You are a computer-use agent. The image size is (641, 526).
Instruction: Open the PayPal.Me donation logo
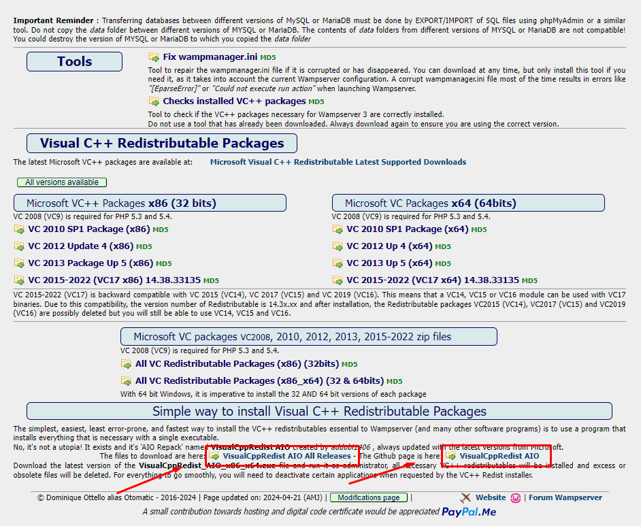(x=468, y=512)
